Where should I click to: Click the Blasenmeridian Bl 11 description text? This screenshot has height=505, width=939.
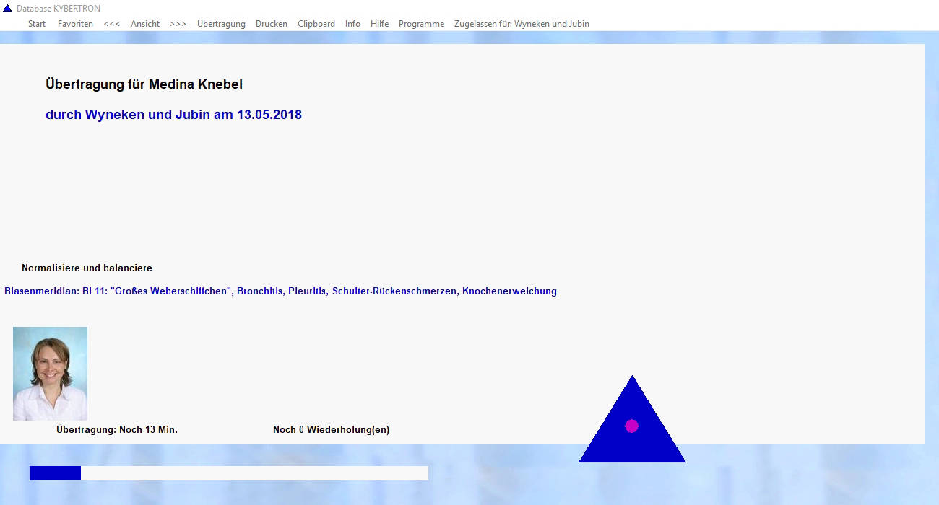tap(280, 291)
